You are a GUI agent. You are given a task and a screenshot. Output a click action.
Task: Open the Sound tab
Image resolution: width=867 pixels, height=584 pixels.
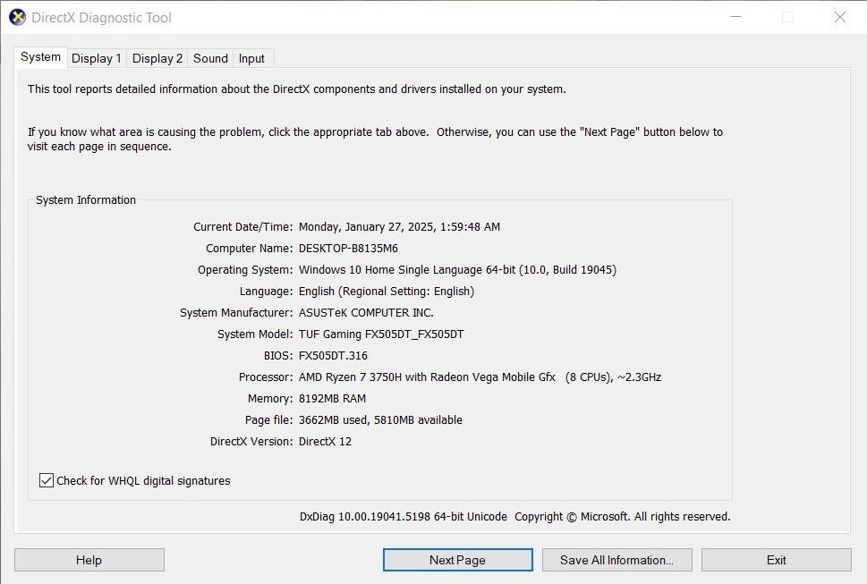[209, 58]
